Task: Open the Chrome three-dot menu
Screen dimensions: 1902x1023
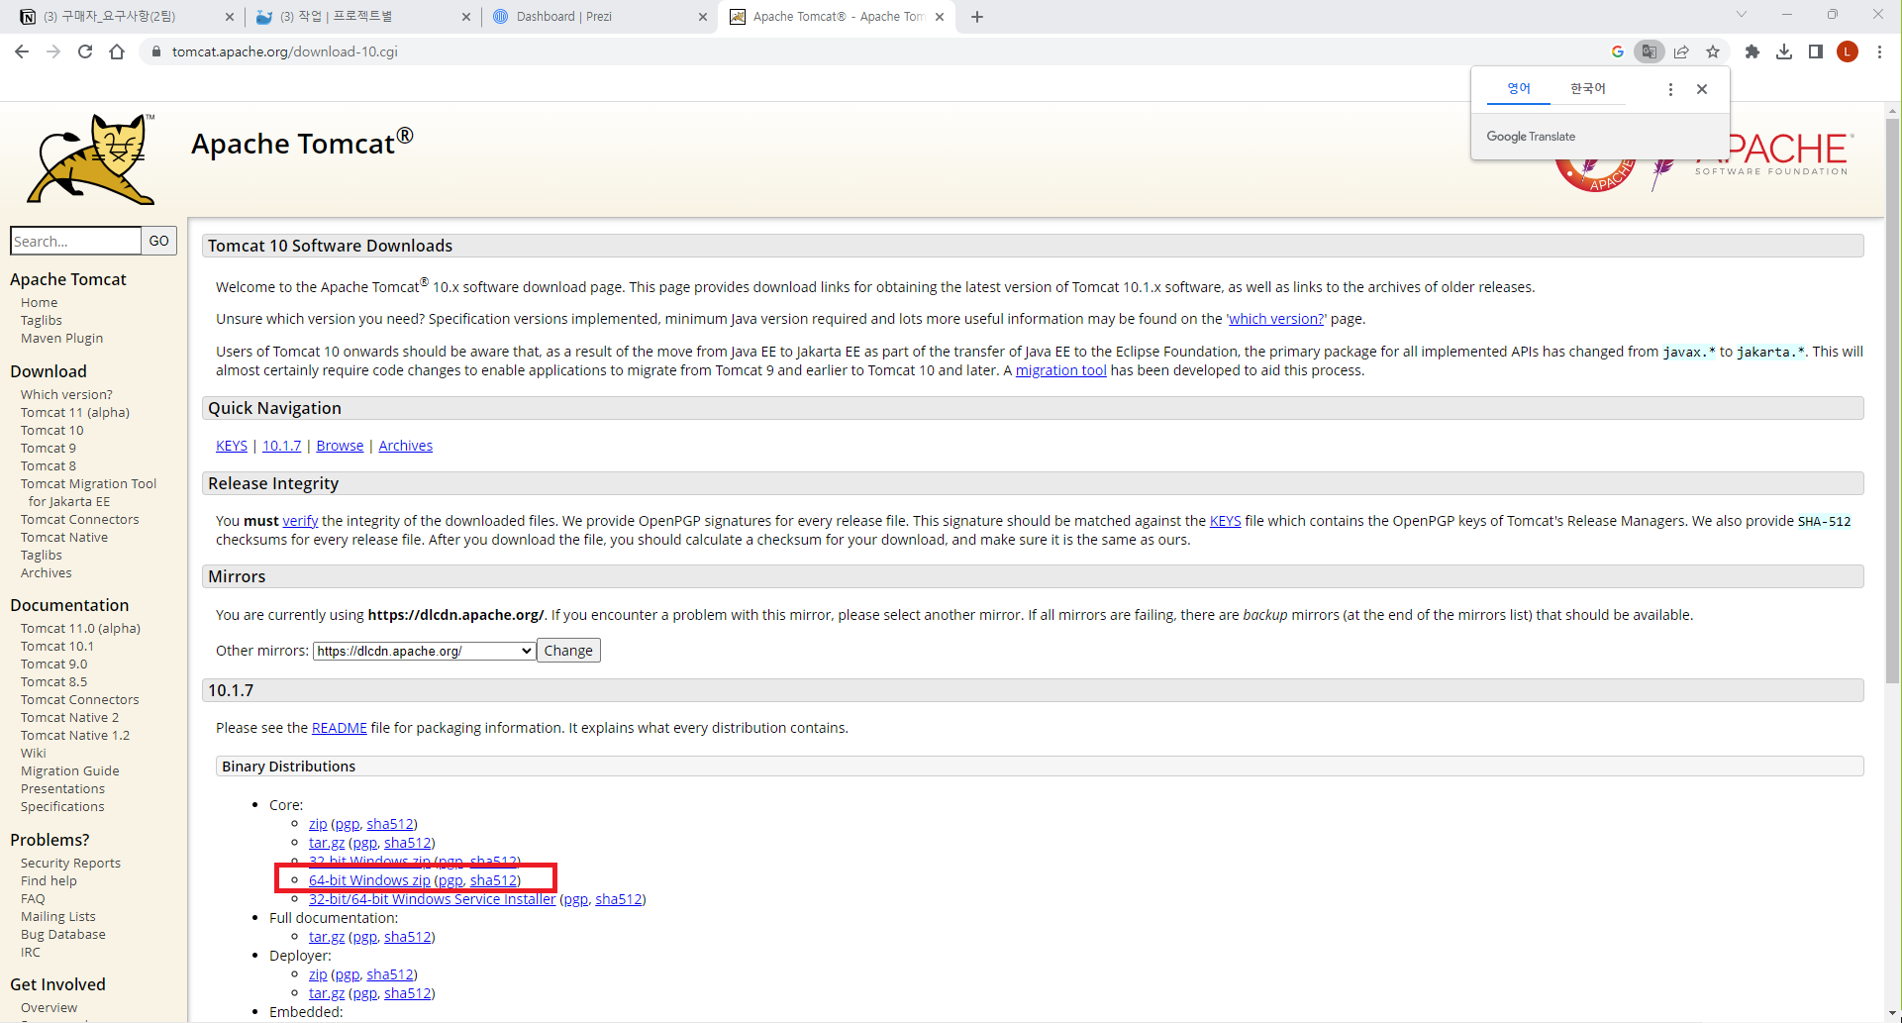Action: (x=1879, y=51)
